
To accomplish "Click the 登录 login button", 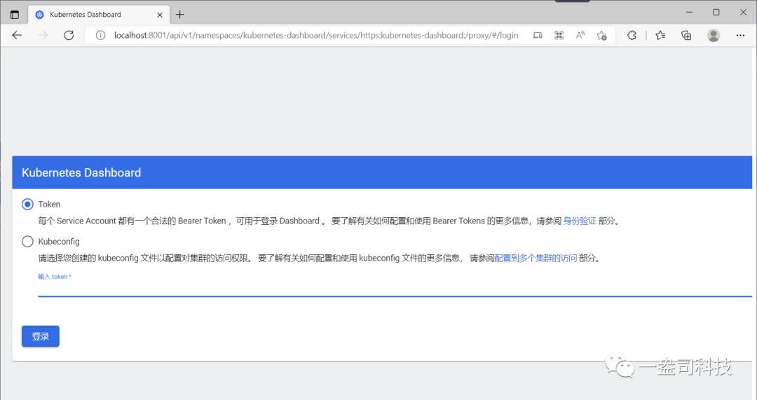I will [x=41, y=336].
